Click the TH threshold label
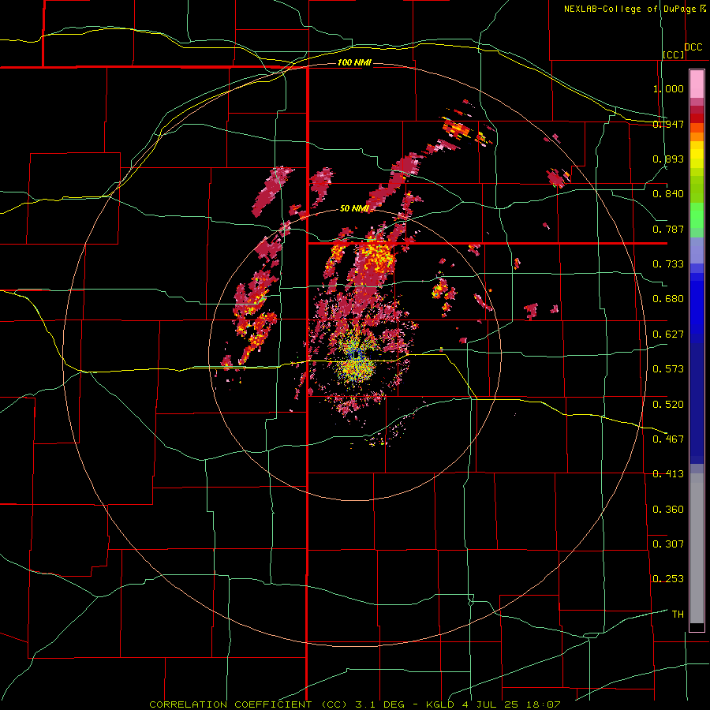Viewport: 710px width, 710px height. point(678,615)
